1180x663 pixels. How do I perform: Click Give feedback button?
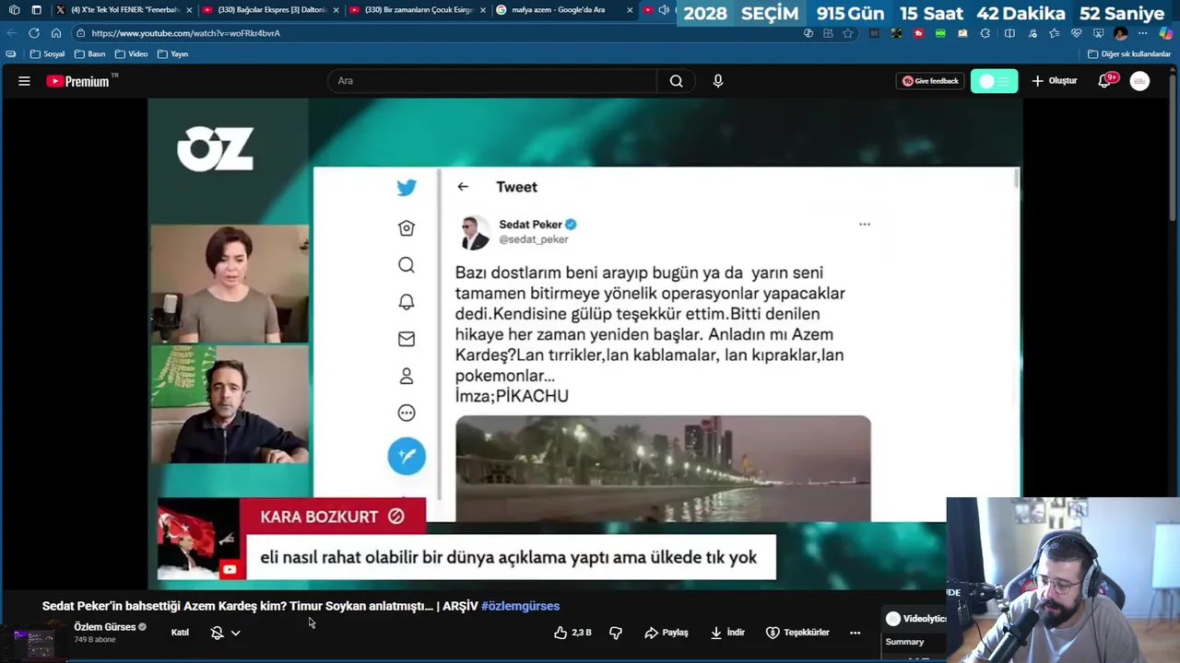(930, 81)
